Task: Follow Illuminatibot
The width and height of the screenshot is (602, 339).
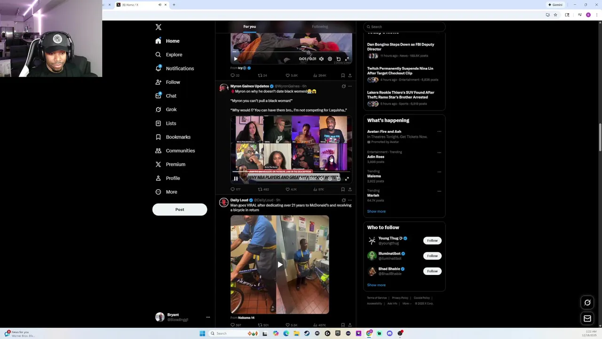Action: [432, 256]
